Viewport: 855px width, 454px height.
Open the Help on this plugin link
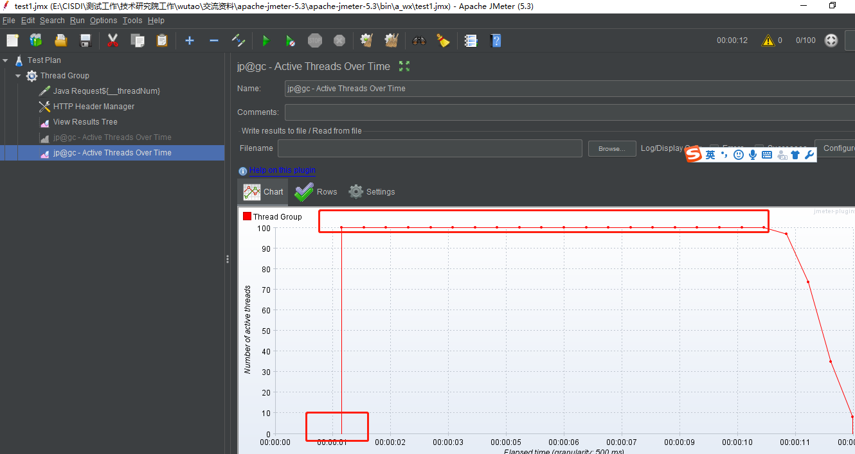pyautogui.click(x=282, y=170)
